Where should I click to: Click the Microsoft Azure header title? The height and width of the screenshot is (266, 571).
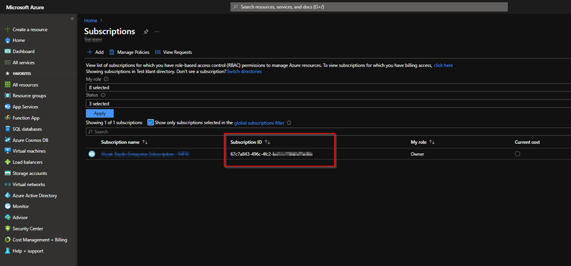[x=25, y=7]
